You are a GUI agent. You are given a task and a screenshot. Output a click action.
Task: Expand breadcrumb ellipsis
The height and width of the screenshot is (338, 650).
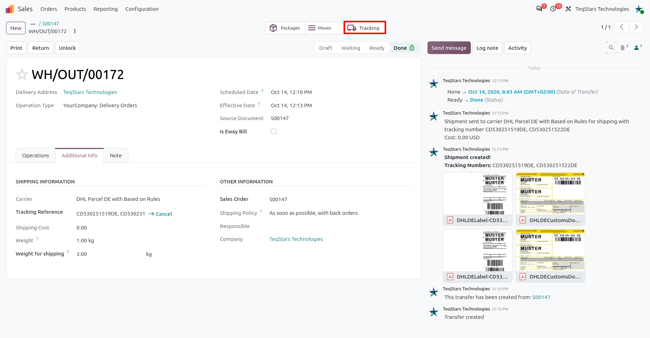pyautogui.click(x=33, y=24)
